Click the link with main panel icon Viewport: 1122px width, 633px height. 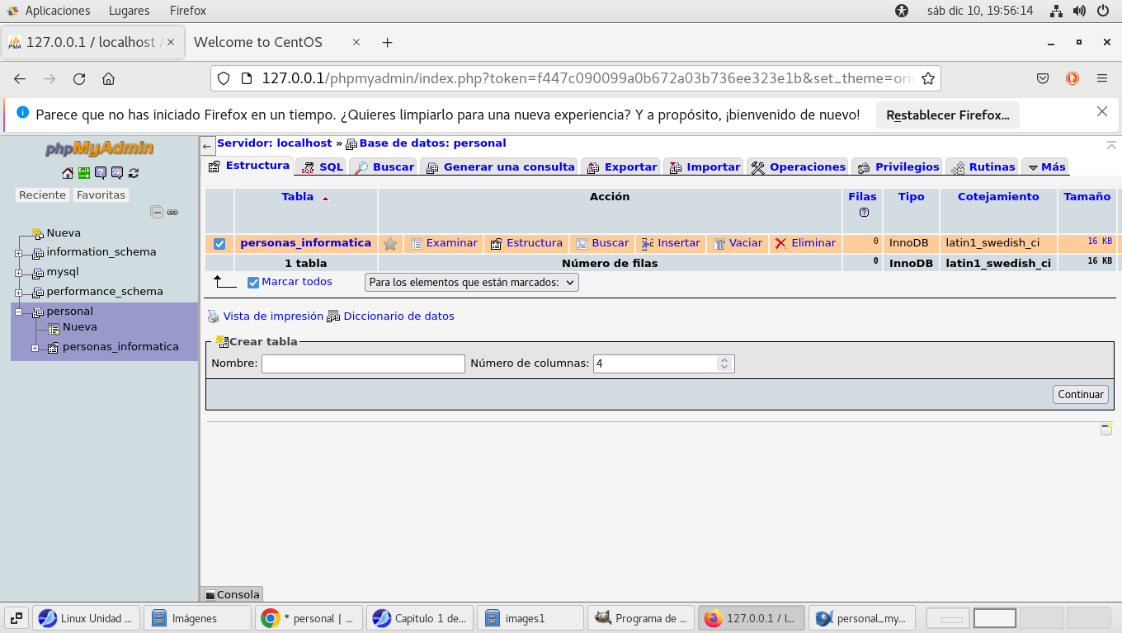click(x=172, y=212)
